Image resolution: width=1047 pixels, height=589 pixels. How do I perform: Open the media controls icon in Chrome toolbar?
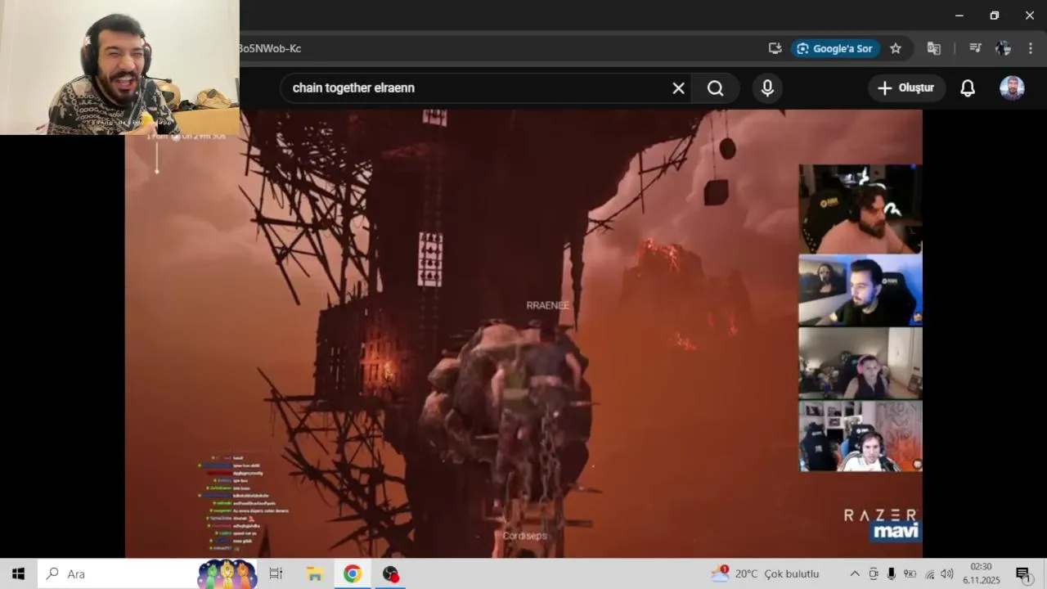point(974,48)
